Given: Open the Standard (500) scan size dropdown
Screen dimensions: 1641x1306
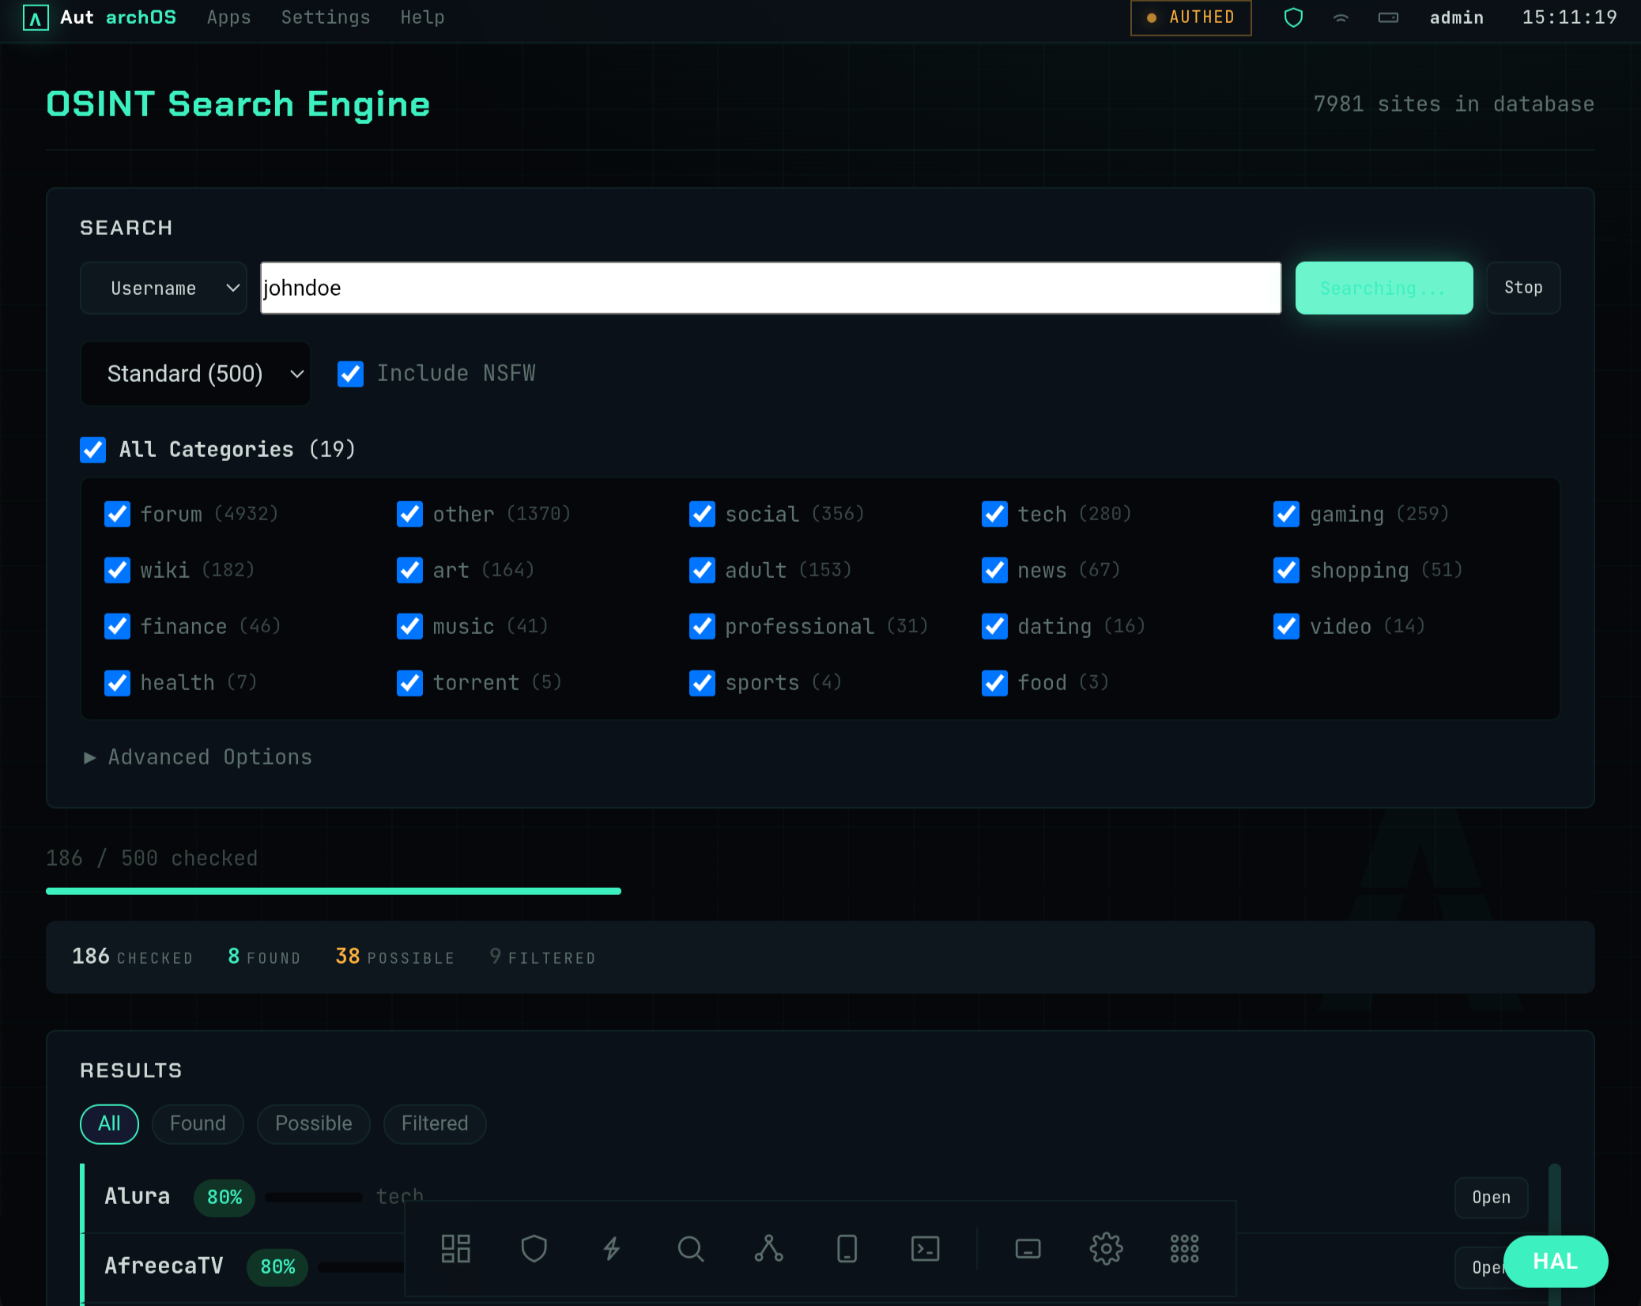Looking at the screenshot, I should (x=195, y=374).
